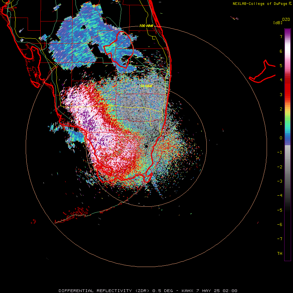Select the 2 value on the legend

[281, 109]
